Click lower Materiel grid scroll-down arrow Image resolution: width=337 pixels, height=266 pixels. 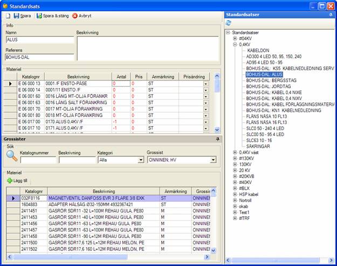coord(213,250)
